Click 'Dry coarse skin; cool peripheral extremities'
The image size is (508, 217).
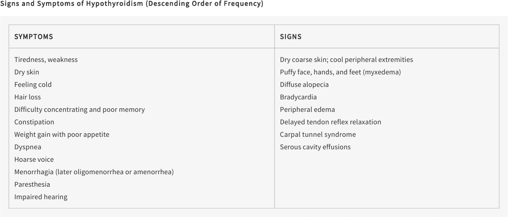pos(346,60)
